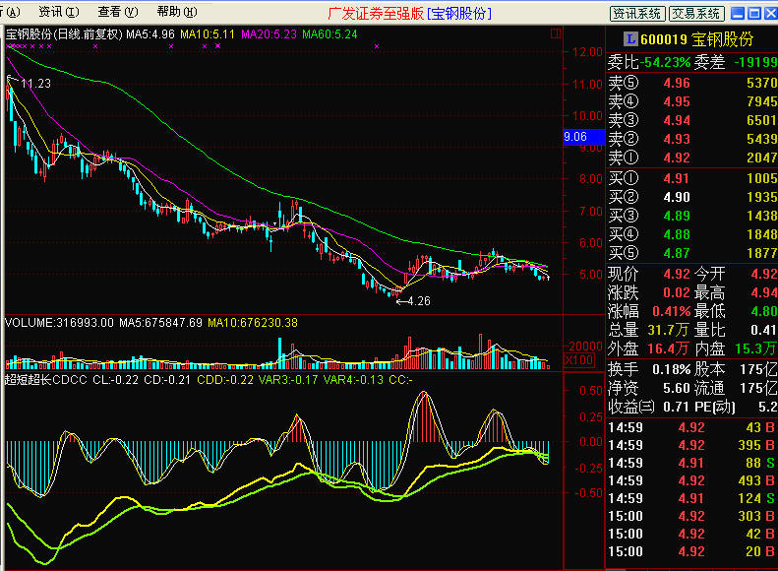This screenshot has height=571, width=778.
Task: Click stock name 600019 宝钢股份
Action: point(696,39)
